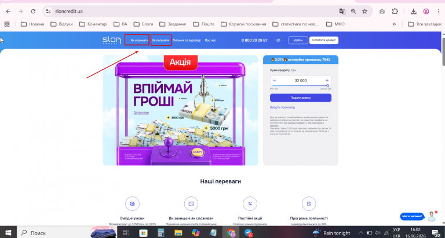Open the 'Вигідні умови' advantage icon
This screenshot has width=445, height=238.
(132, 203)
